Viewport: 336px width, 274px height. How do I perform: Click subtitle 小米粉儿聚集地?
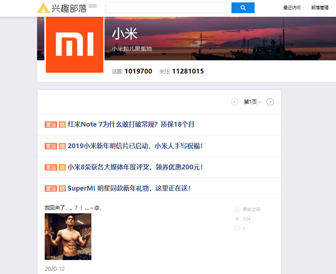click(x=132, y=49)
